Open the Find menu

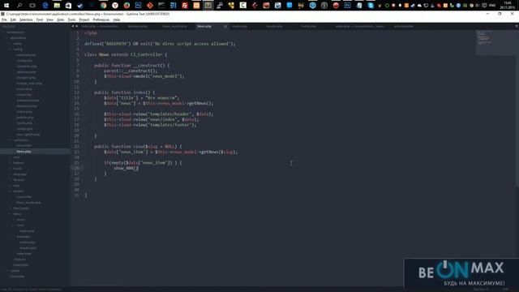point(40,19)
